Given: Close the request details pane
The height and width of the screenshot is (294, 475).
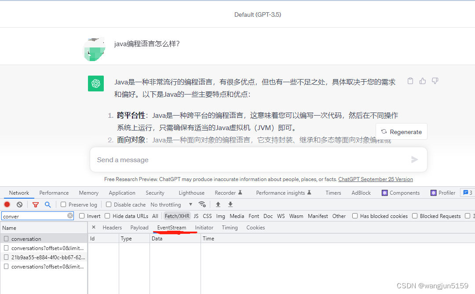Looking at the screenshot, I should pos(94,227).
